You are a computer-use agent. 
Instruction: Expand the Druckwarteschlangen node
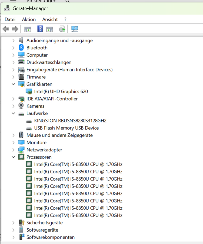(14, 62)
